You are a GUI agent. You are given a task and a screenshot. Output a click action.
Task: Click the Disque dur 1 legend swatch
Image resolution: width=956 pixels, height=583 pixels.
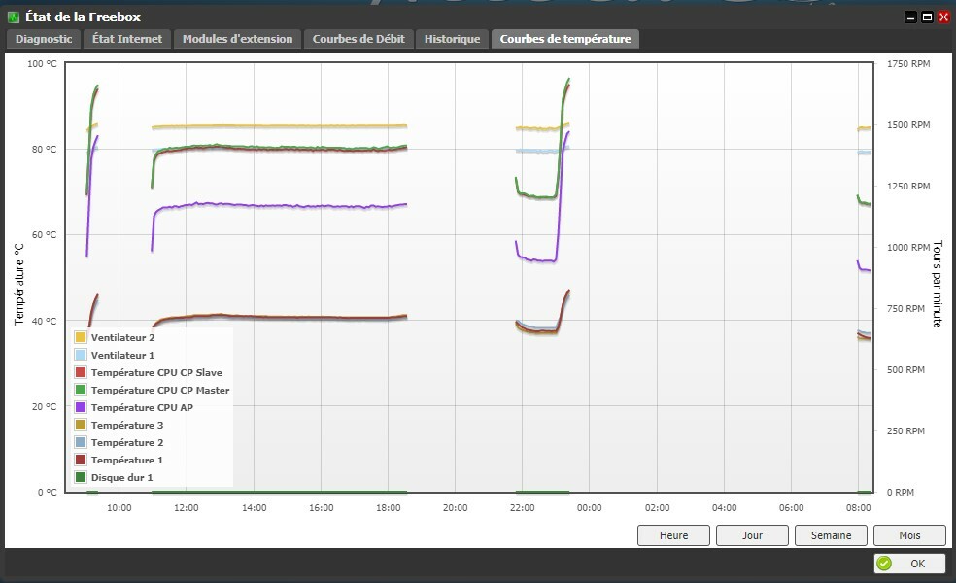pyautogui.click(x=81, y=477)
